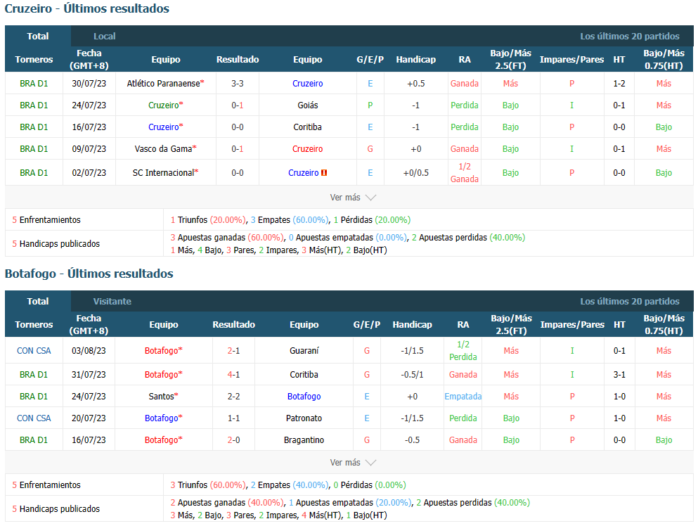Image resolution: width=698 pixels, height=526 pixels.
Task: Click 1 Triunfos (20.00%) summary text
Action: point(208,220)
